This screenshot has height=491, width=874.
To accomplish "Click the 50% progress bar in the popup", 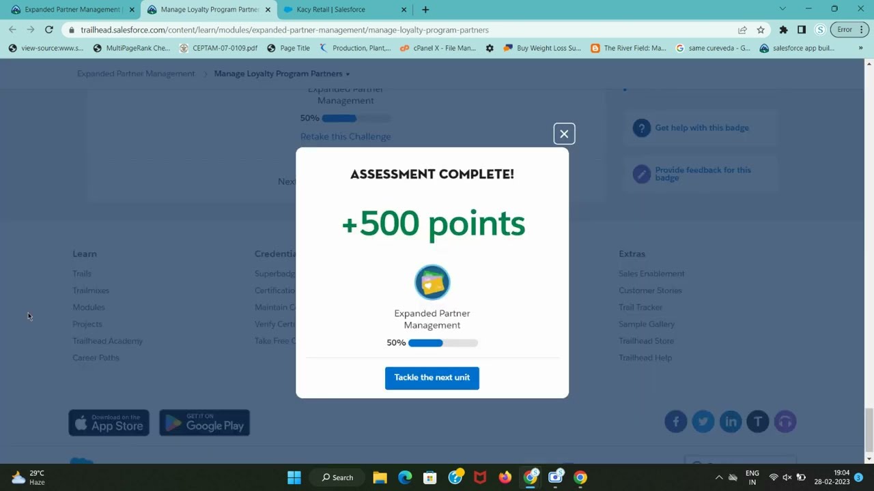I will point(443,343).
